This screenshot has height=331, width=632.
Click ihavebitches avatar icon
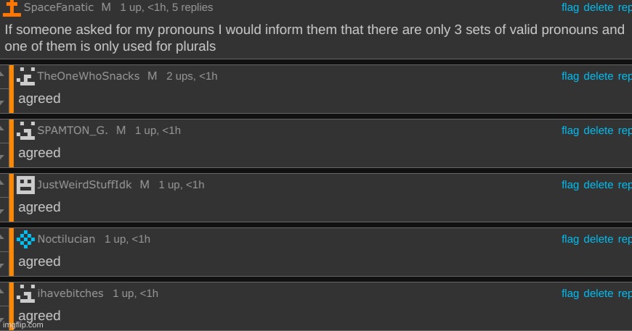point(25,293)
